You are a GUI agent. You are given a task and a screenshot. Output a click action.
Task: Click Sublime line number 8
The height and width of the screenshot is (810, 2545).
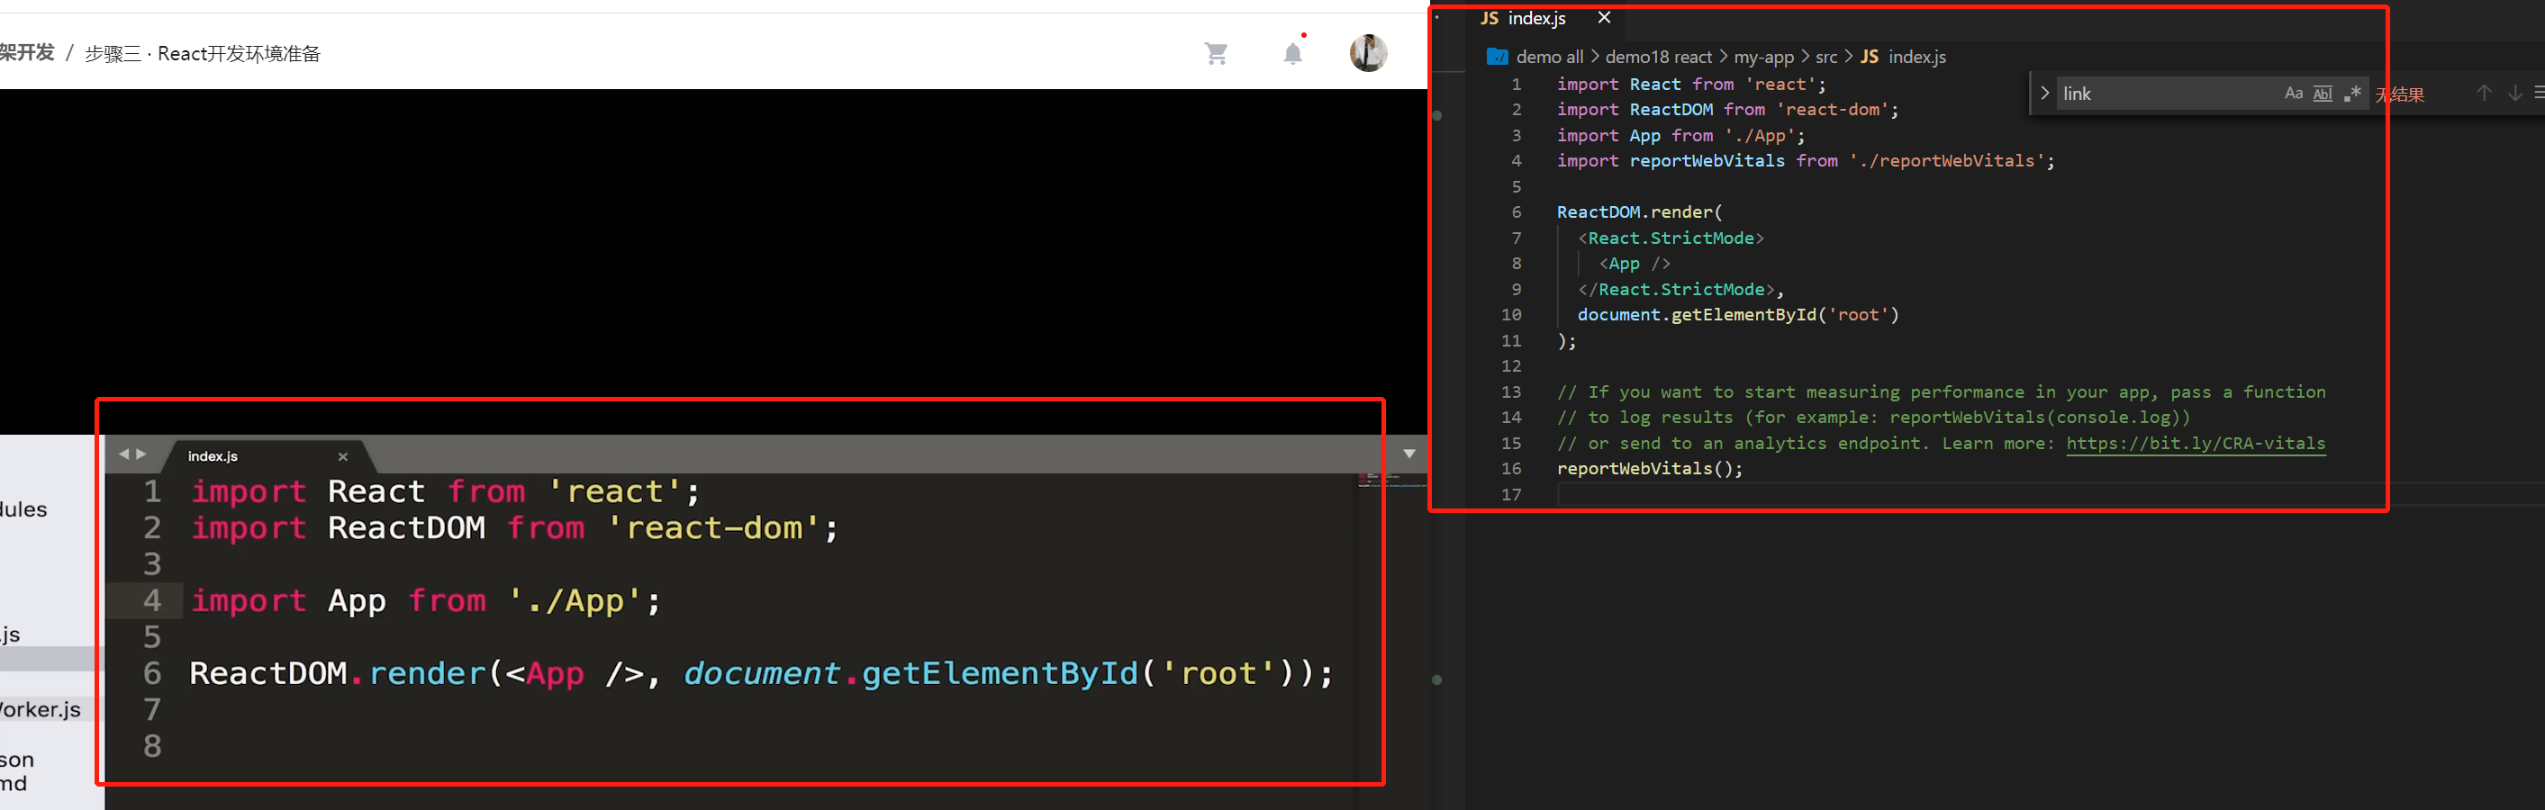(x=152, y=746)
